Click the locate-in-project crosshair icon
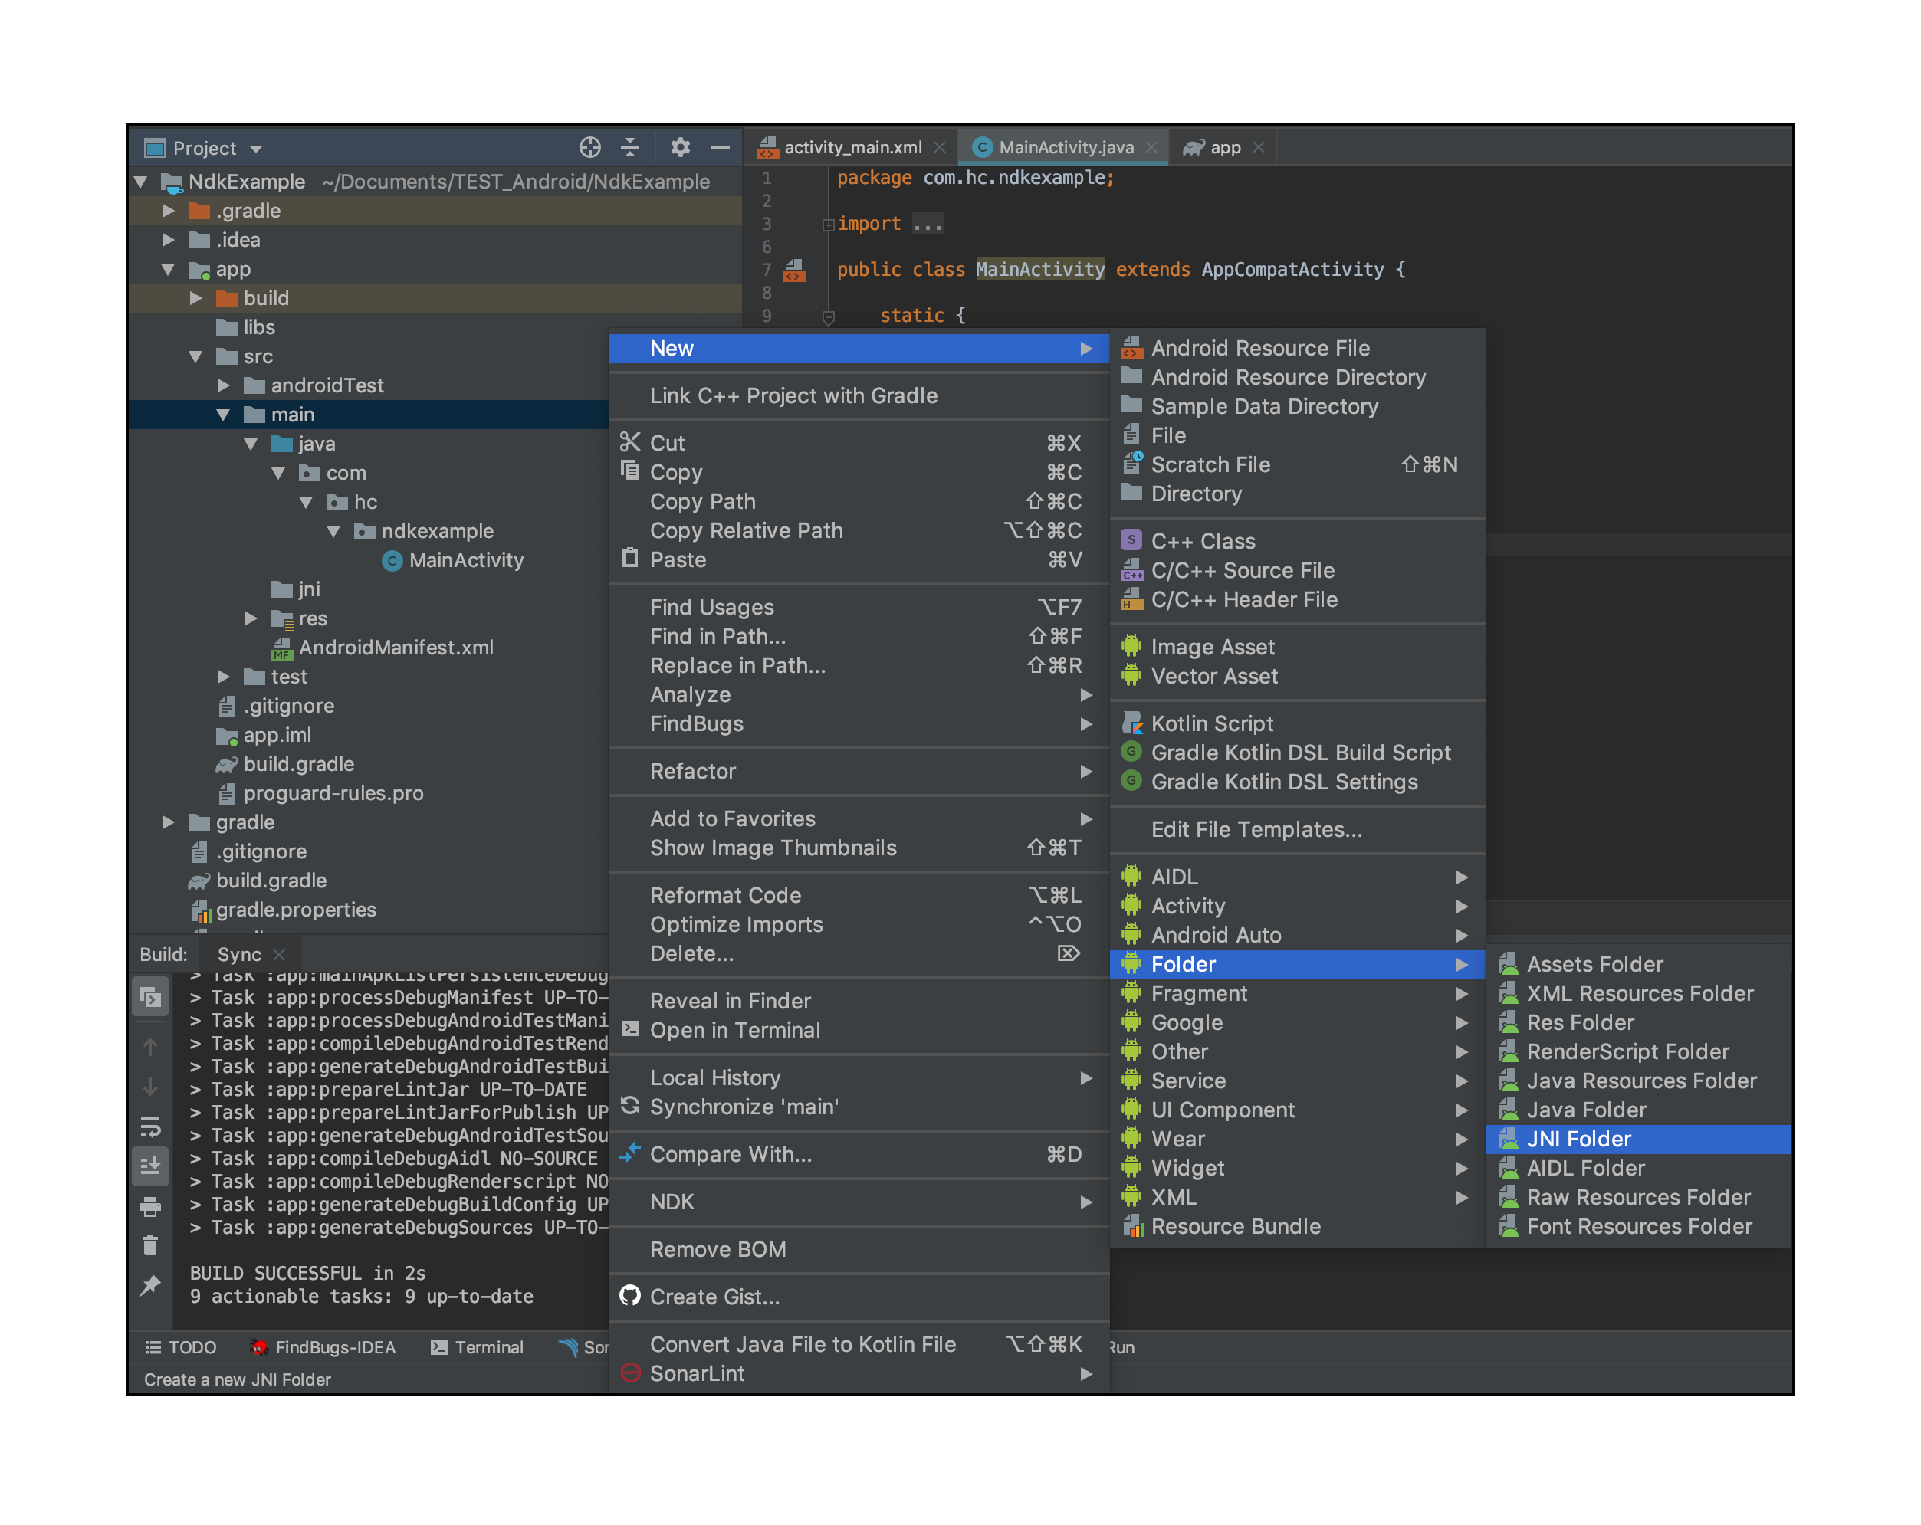 click(x=589, y=147)
